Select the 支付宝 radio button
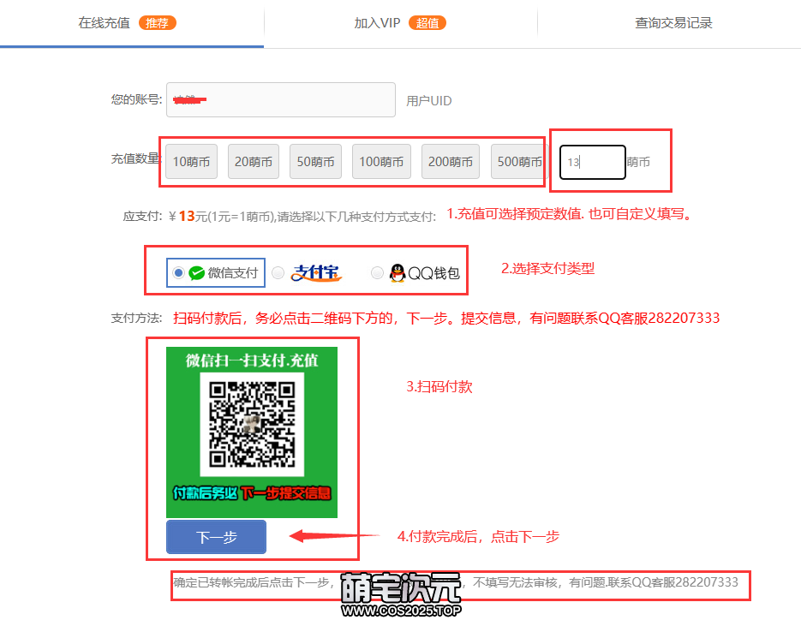Image resolution: width=801 pixels, height=626 pixels. (x=278, y=273)
